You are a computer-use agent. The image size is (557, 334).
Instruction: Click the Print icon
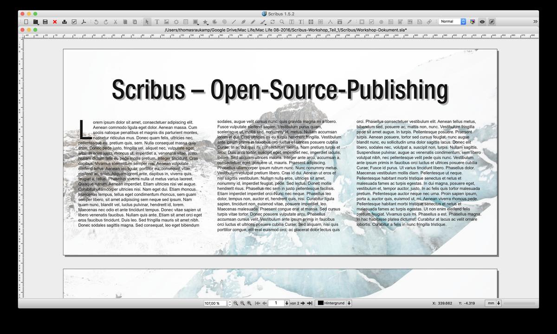[65, 22]
